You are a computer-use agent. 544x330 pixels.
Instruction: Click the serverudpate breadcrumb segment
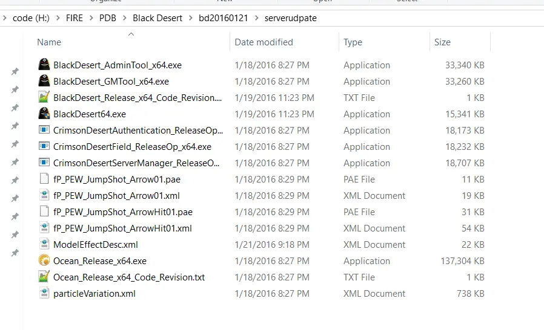(x=290, y=18)
